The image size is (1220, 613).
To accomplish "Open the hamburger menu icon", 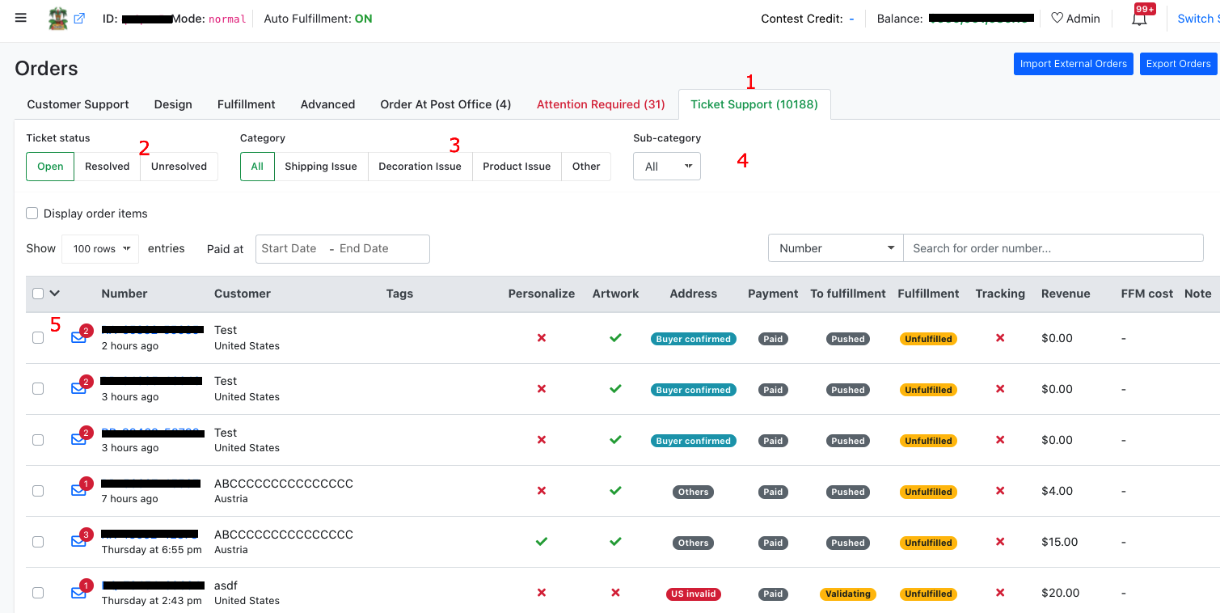I will point(21,18).
